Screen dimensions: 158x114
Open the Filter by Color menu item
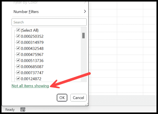(x=25, y=2)
